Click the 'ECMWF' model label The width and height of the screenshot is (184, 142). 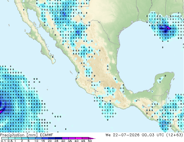point(47,135)
